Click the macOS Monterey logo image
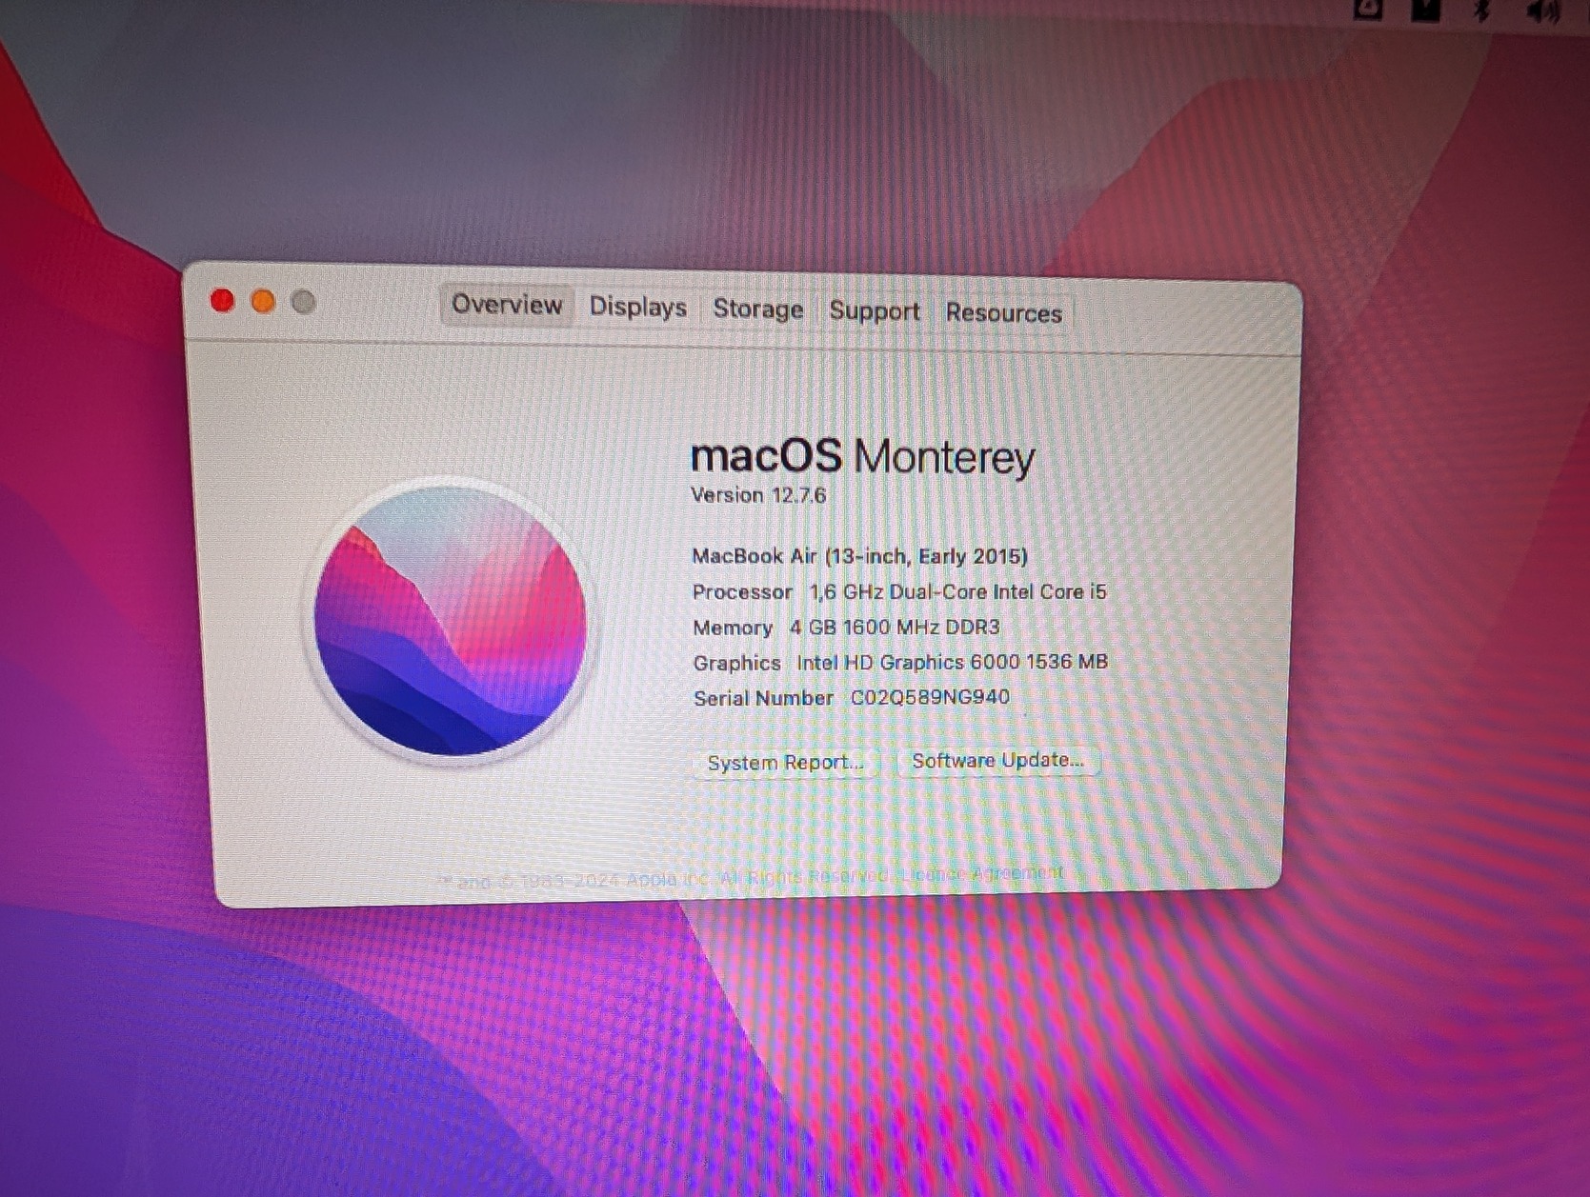Image resolution: width=1590 pixels, height=1197 pixels. (450, 621)
